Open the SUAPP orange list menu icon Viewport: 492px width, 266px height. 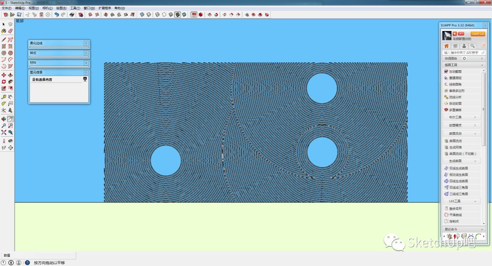click(x=483, y=46)
